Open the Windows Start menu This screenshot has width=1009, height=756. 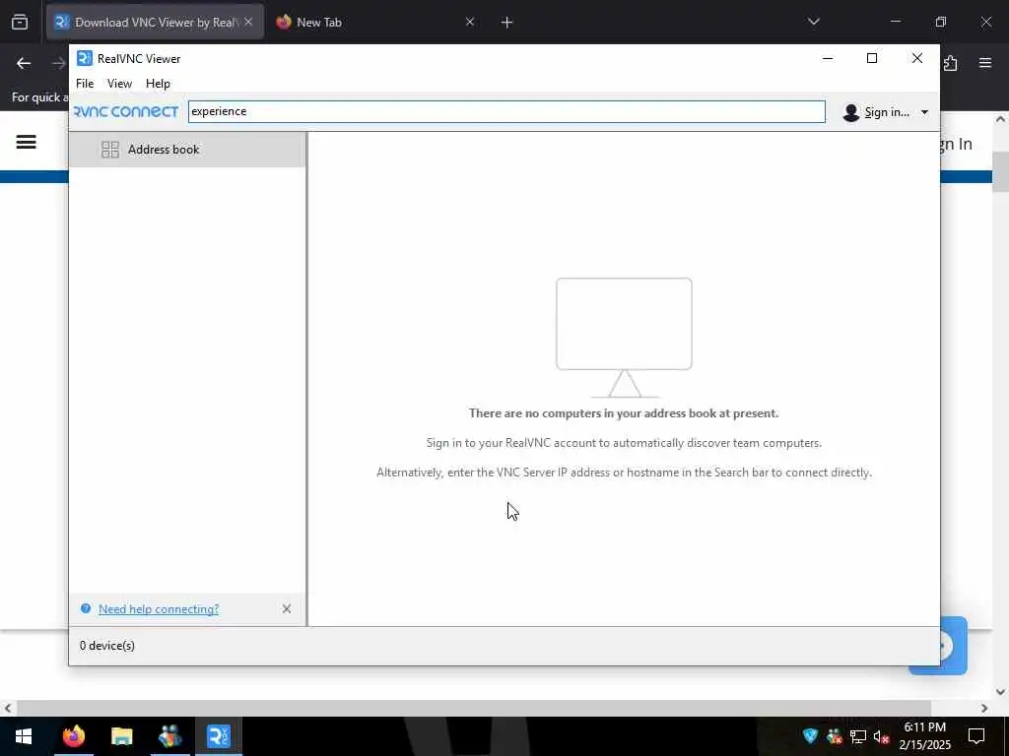(24, 736)
